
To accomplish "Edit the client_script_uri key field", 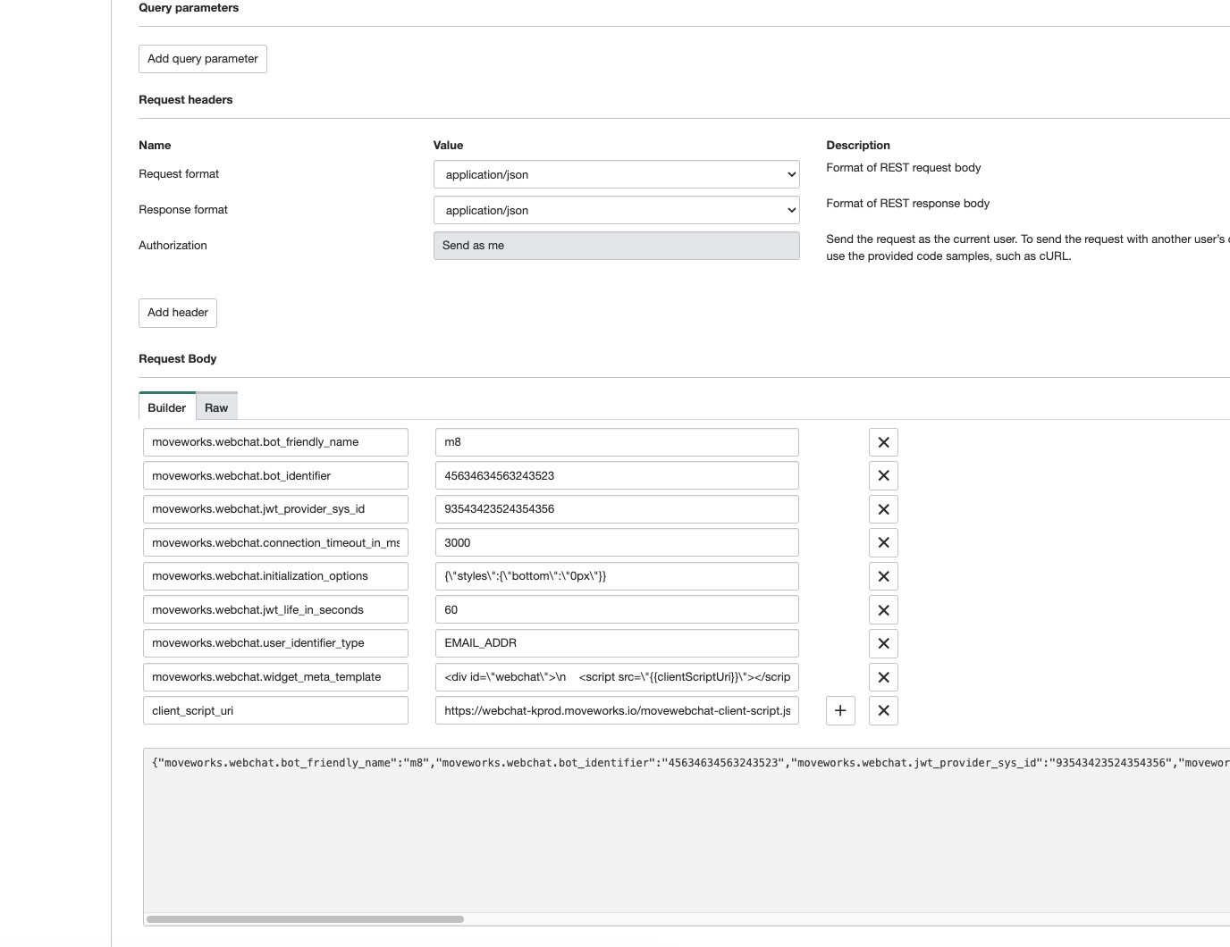I will [275, 710].
